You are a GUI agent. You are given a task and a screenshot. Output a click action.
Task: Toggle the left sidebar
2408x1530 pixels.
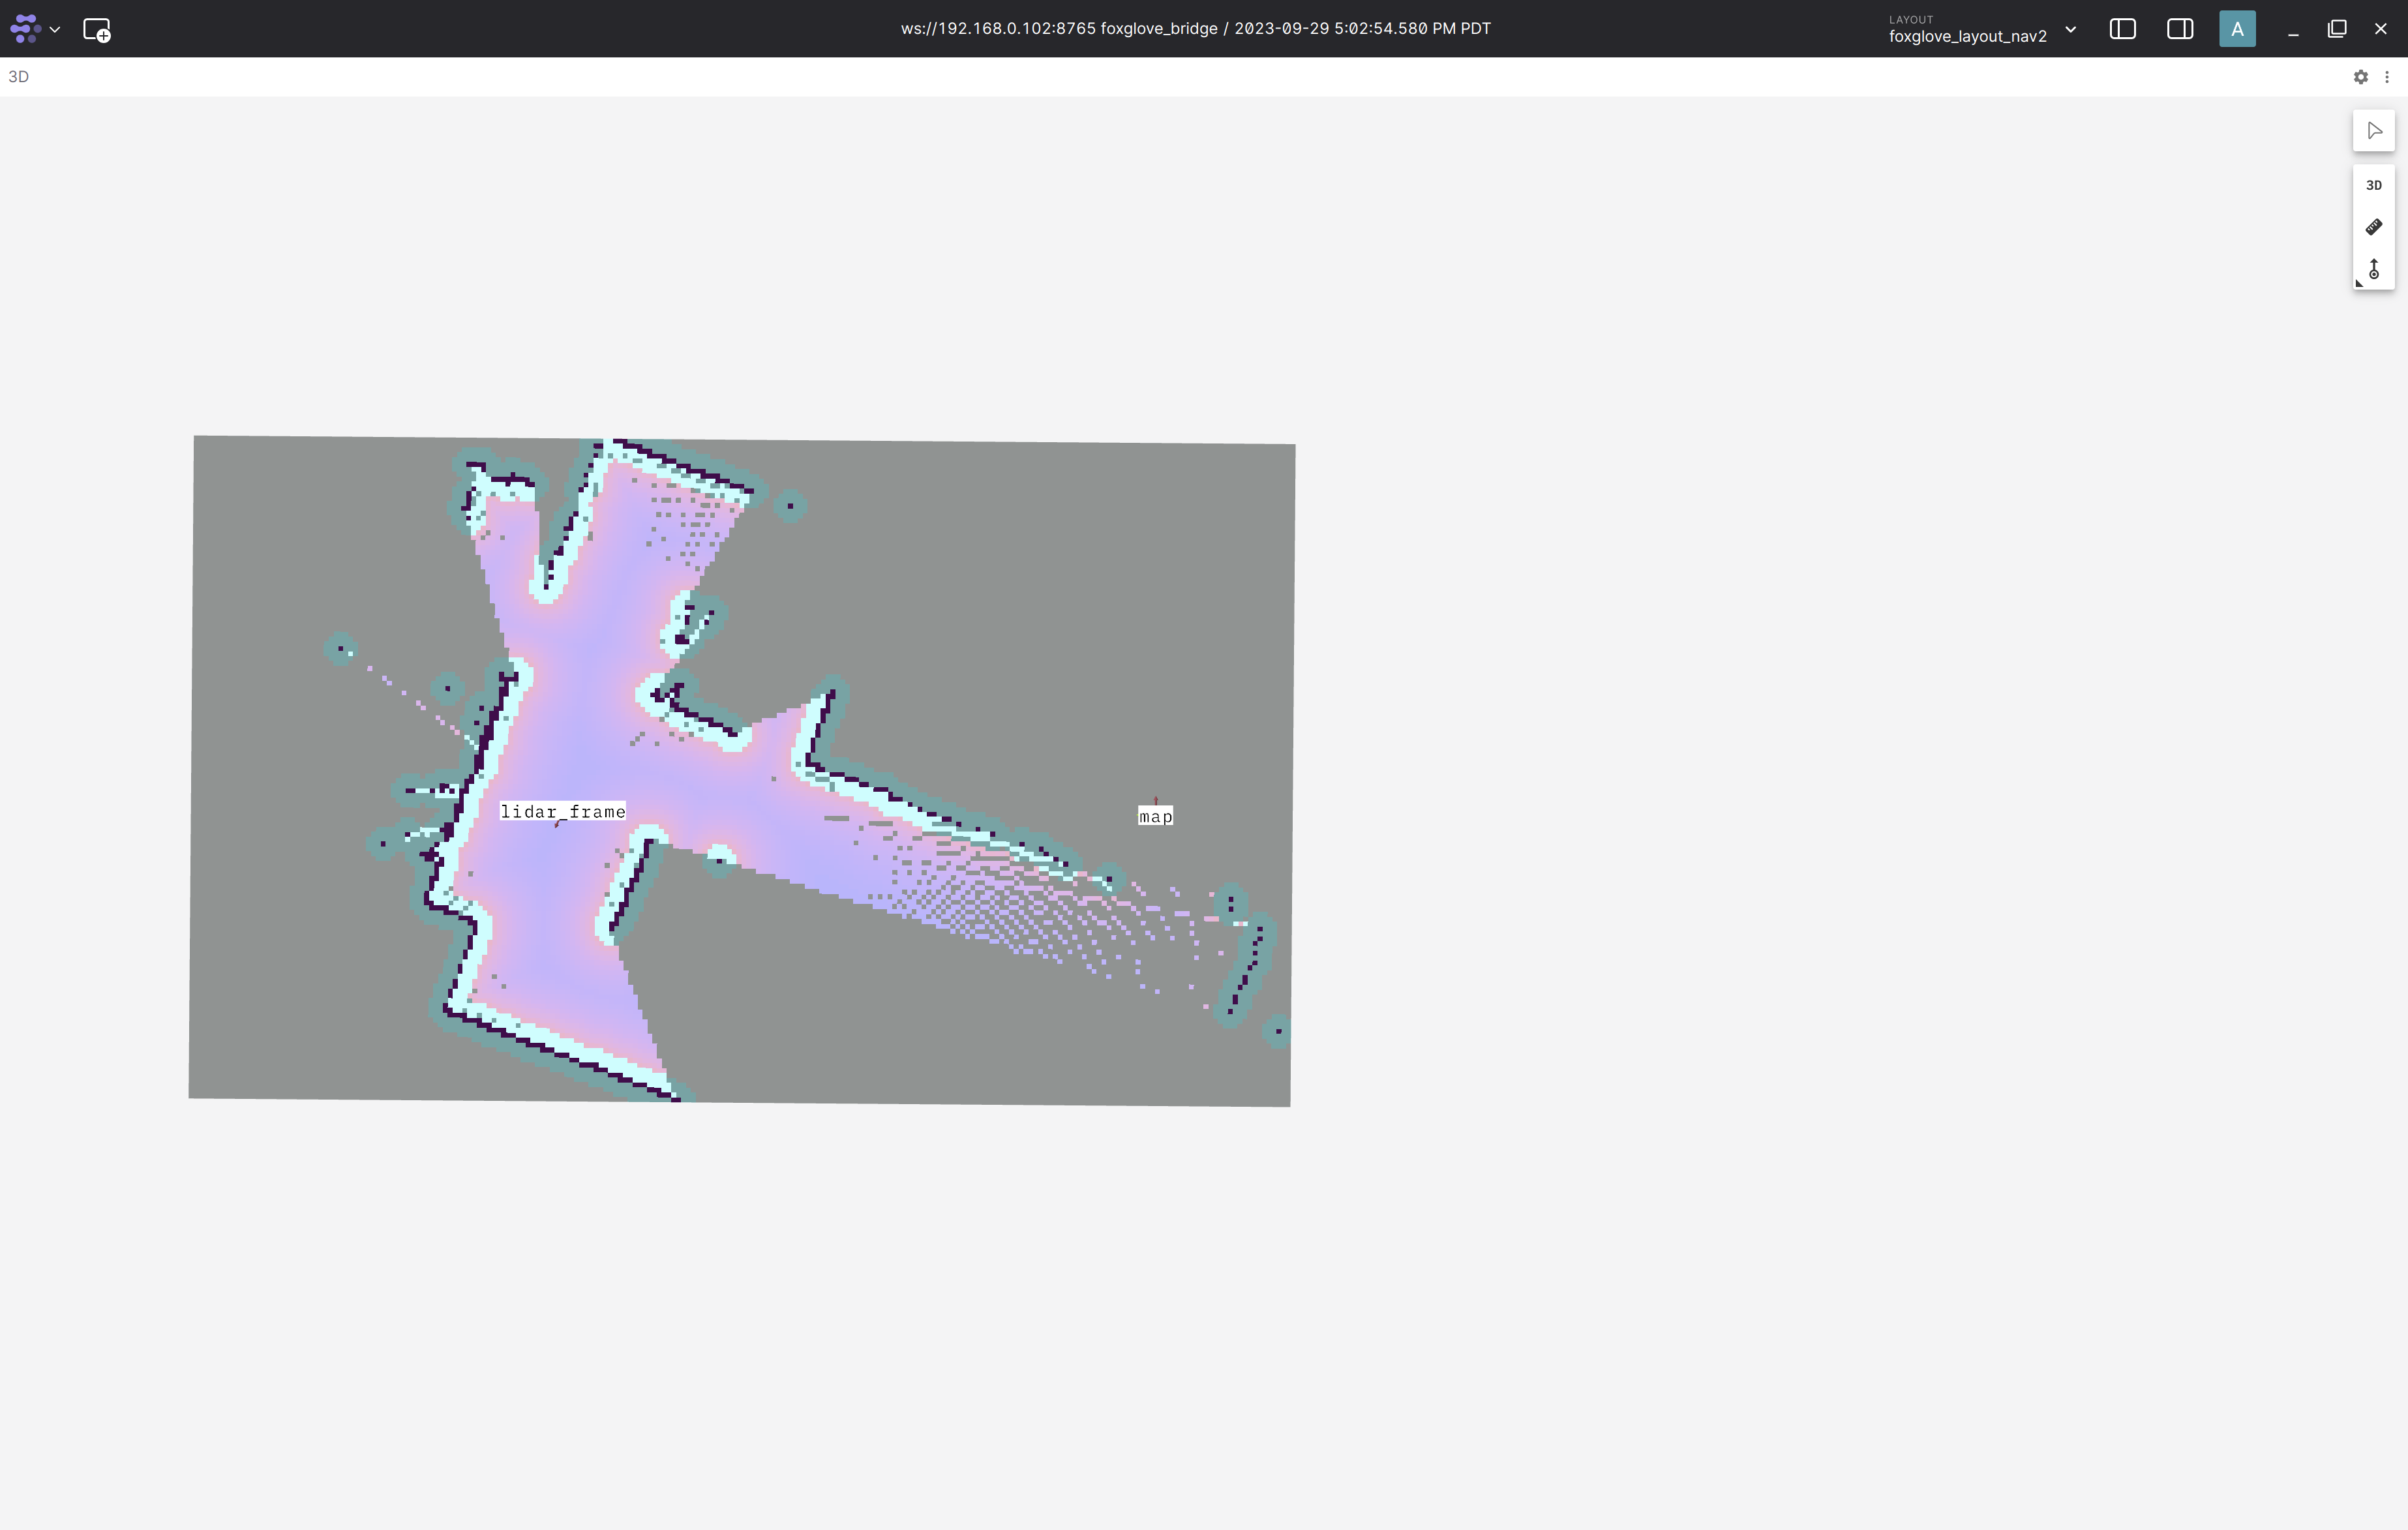point(2122,29)
